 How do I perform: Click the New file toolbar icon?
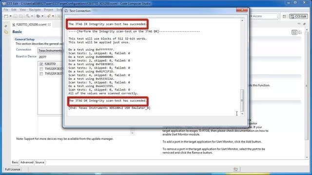point(6,16)
